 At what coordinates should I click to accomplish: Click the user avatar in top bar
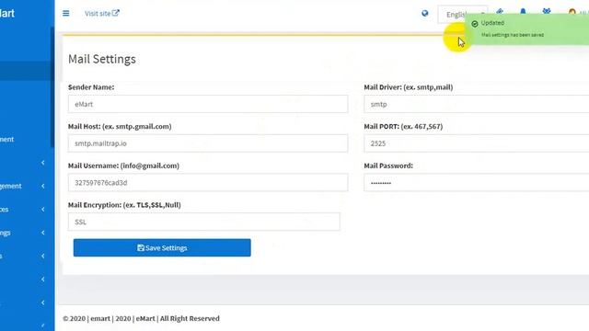coord(572,12)
